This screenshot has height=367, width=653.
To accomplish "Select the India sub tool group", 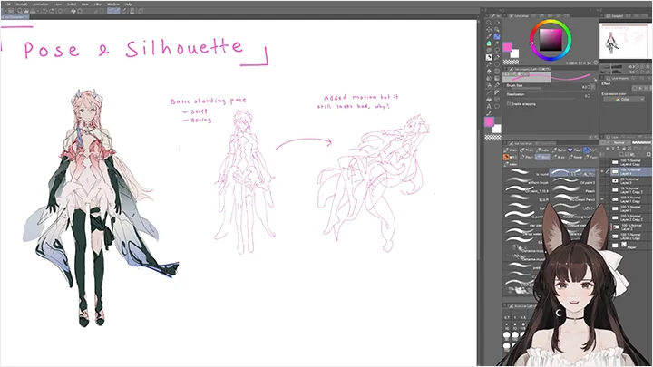I will (x=542, y=150).
